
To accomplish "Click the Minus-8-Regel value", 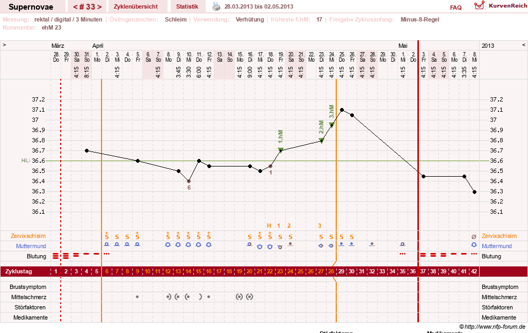I will point(420,19).
